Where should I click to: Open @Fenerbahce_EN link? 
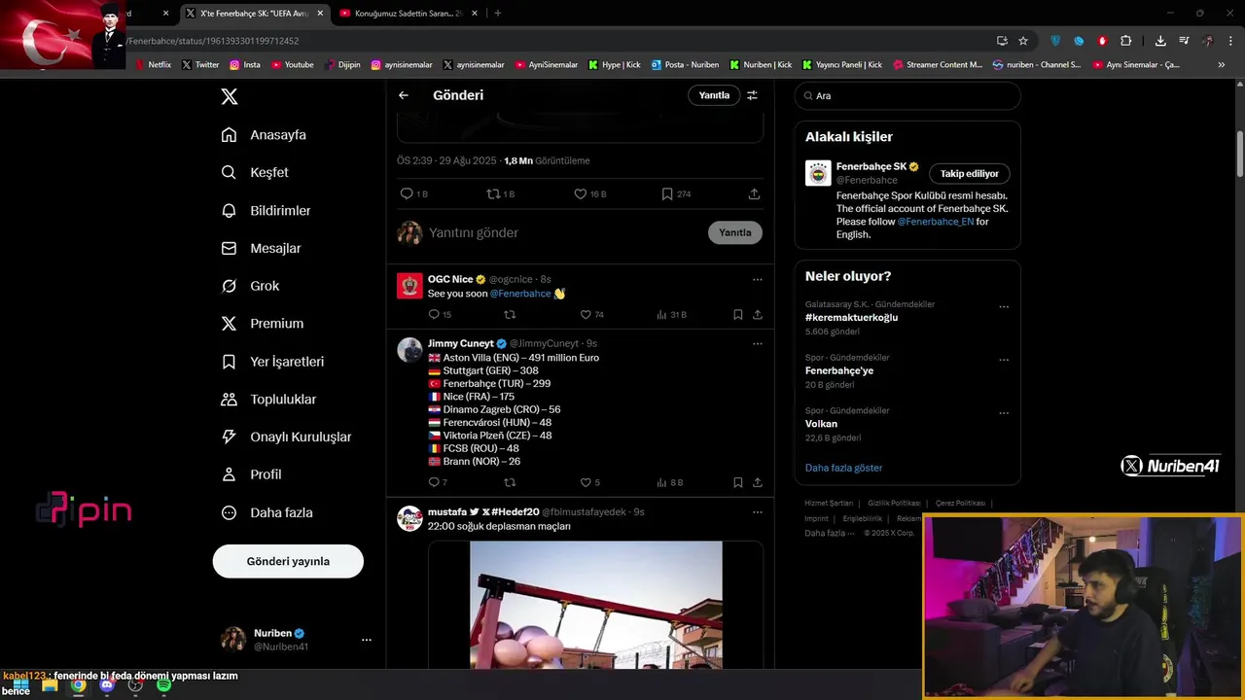click(x=936, y=222)
